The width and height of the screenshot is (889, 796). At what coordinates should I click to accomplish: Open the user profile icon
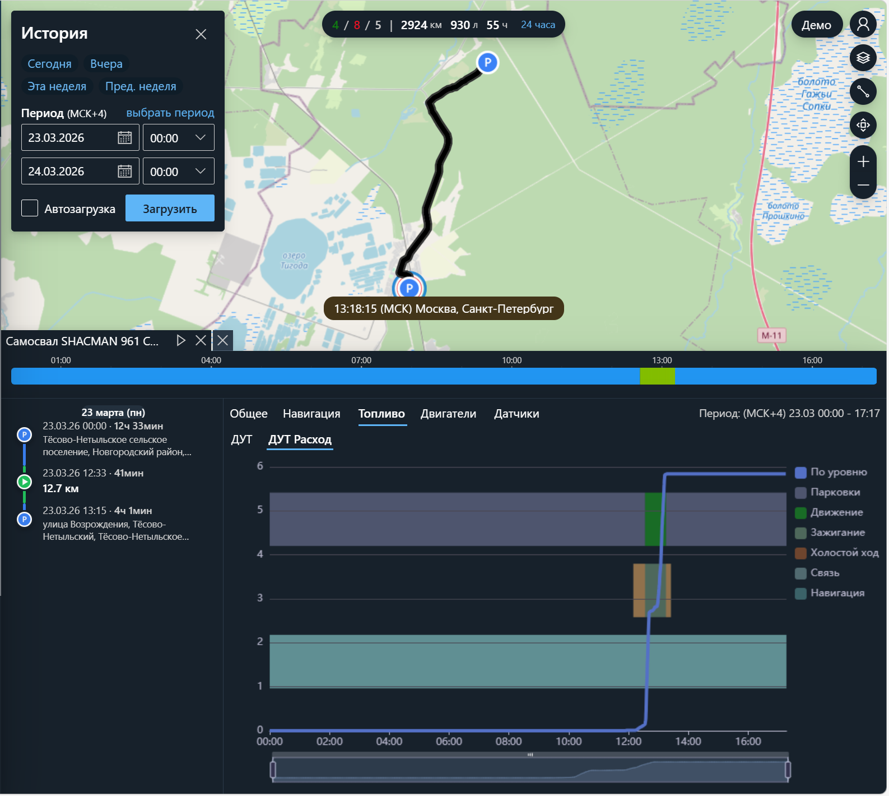(x=863, y=25)
